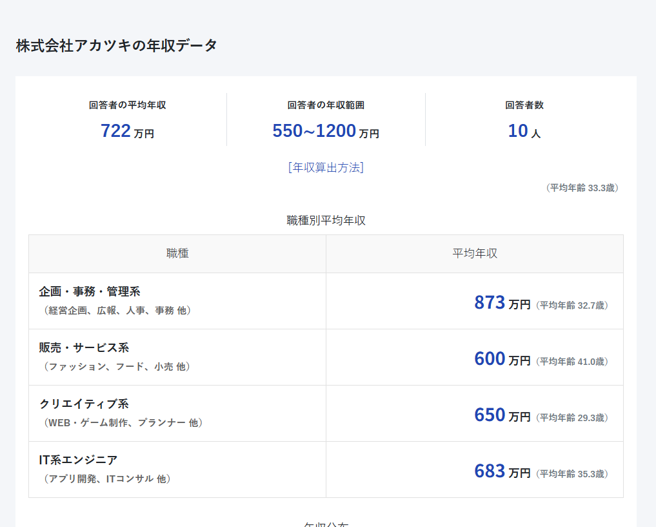Click the (平均年齢 33.3歳) note
The height and width of the screenshot is (527, 656).
click(x=582, y=188)
